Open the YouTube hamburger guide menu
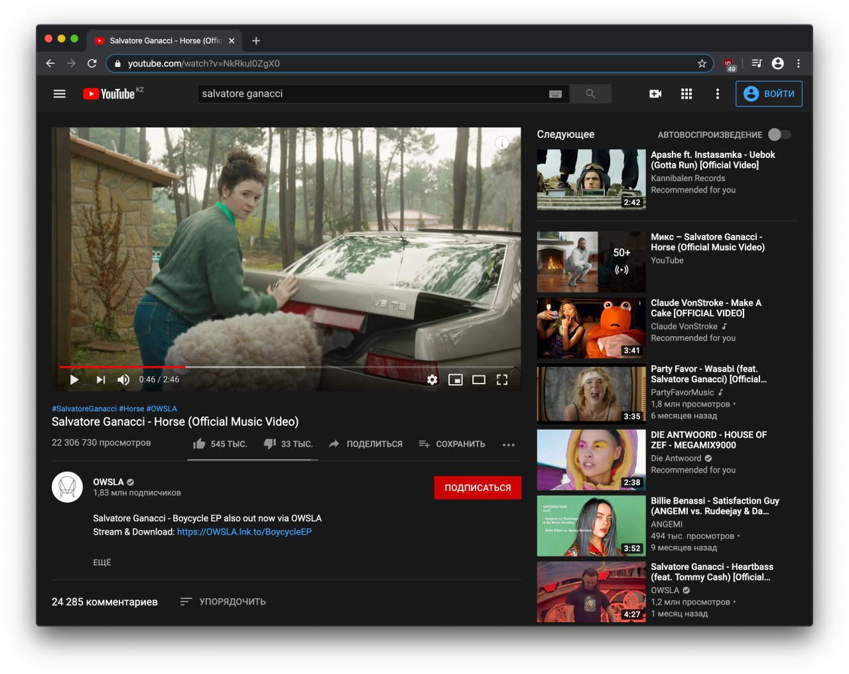The width and height of the screenshot is (849, 674). coord(60,94)
